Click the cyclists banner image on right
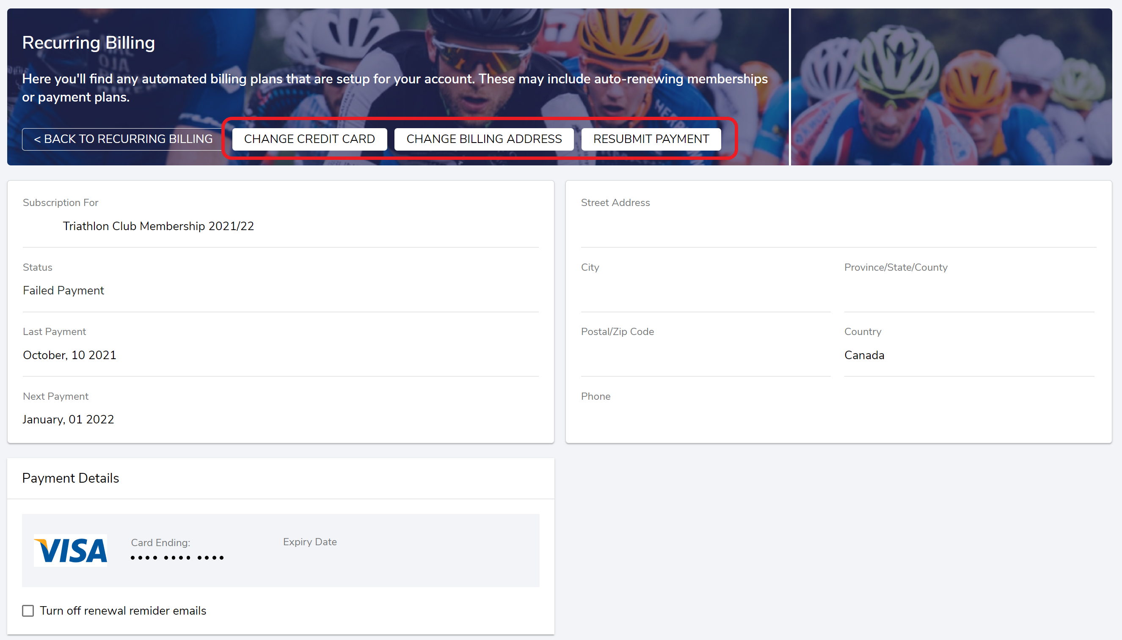Image resolution: width=1122 pixels, height=640 pixels. 951,87
